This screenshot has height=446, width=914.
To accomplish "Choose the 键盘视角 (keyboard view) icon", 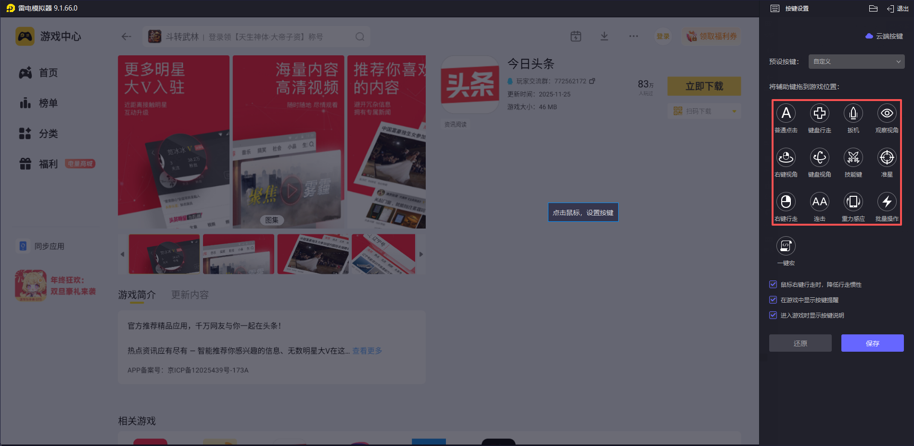I will (820, 157).
